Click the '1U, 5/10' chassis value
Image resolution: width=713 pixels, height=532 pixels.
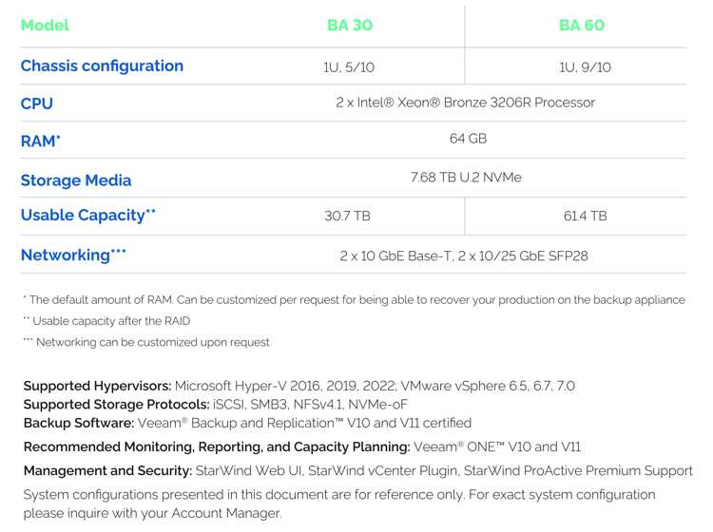pos(349,67)
